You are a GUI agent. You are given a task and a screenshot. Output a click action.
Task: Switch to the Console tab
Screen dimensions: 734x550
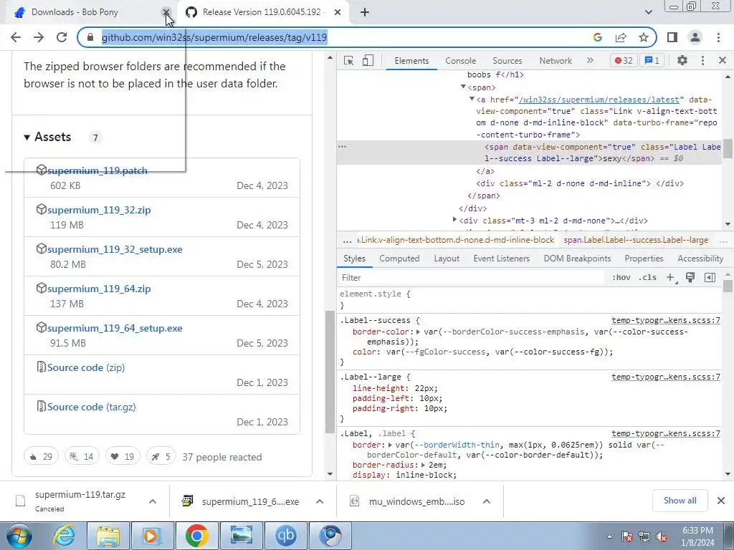[x=461, y=61]
